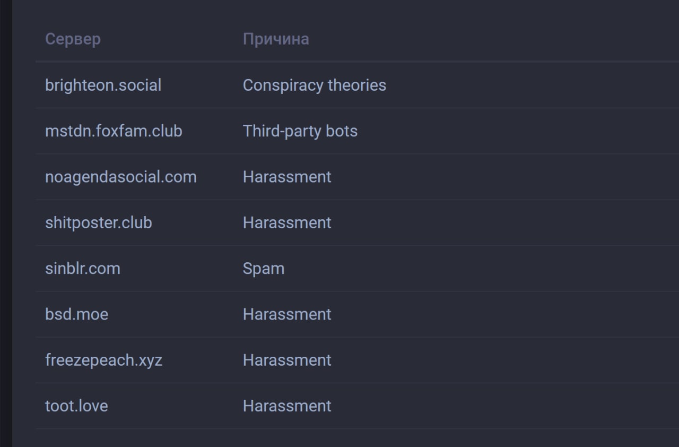679x447 pixels.
Task: Select the shitposter.club server entry
Action: (x=99, y=222)
